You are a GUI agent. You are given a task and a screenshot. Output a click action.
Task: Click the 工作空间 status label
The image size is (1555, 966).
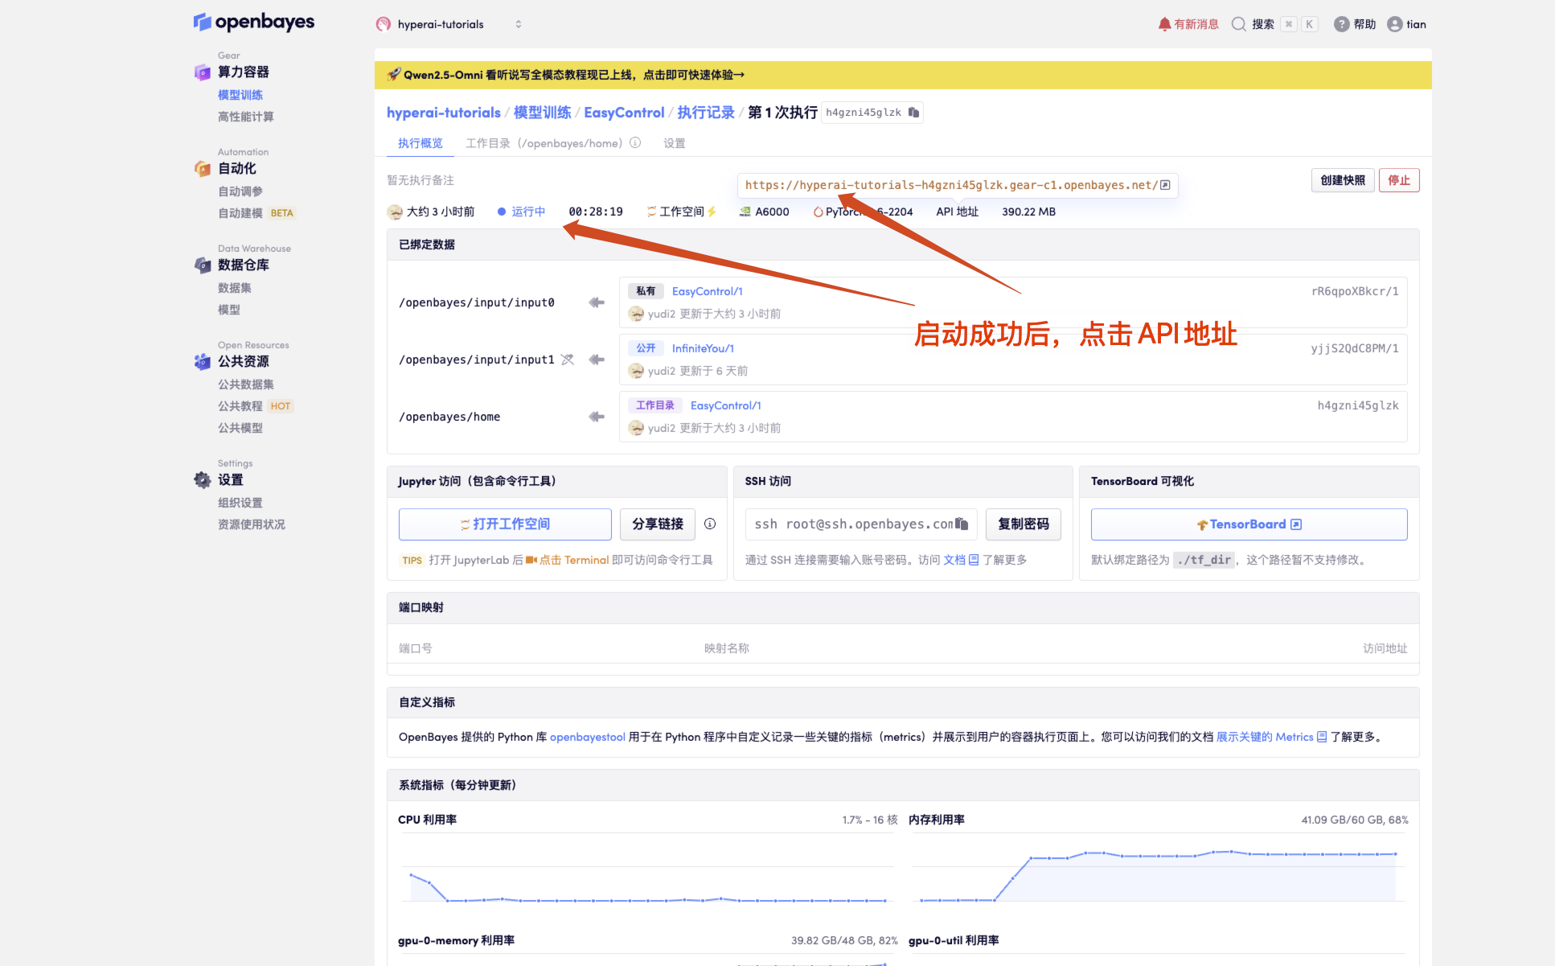681,212
